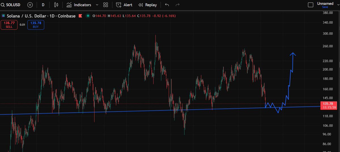Save the chart layout
Image resolution: width=340 pixels, height=152 pixels.
click(x=325, y=7)
